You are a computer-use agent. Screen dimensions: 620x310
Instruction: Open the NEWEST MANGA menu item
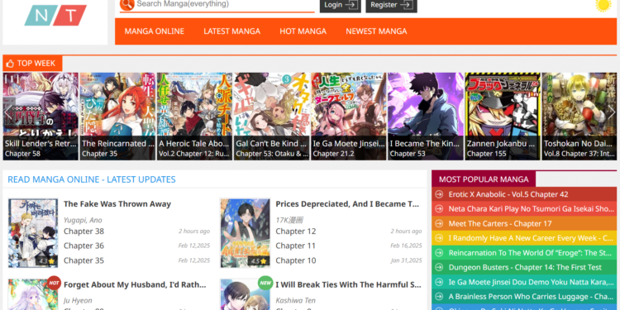pyautogui.click(x=376, y=31)
